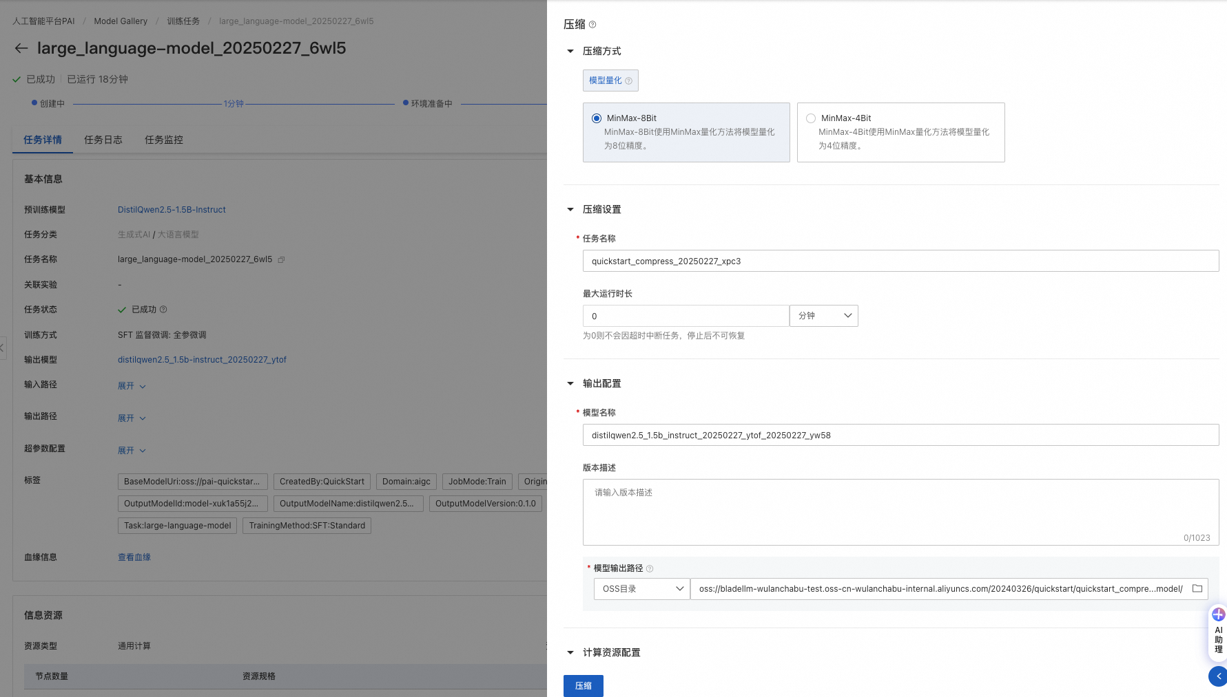Click the 模型名称 input field
Viewport: 1227px width, 697px height.
tap(900, 435)
